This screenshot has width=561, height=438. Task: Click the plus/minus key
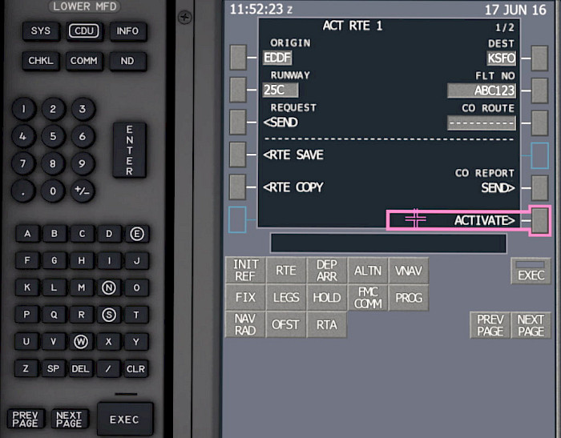[x=83, y=191]
